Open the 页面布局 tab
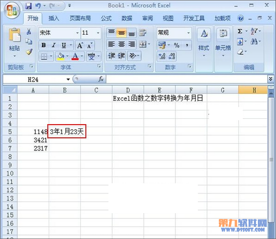 80,18
